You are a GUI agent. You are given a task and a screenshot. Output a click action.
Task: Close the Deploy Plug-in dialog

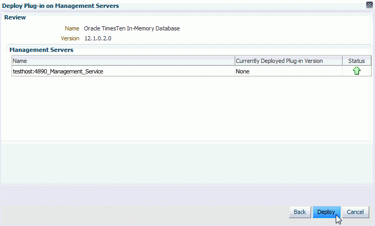369,5
